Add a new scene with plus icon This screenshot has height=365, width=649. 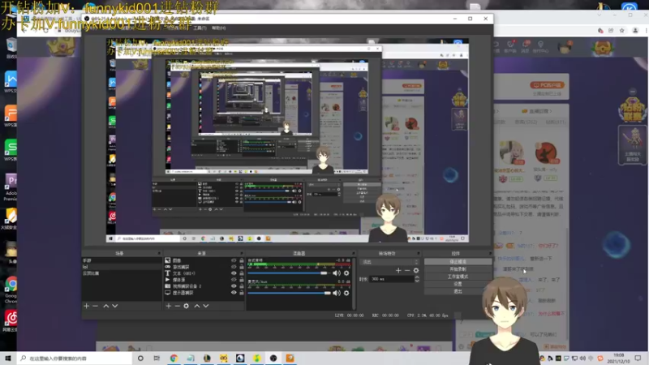pos(86,306)
